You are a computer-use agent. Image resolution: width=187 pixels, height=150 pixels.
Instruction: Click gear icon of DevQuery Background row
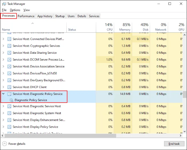[9, 80]
